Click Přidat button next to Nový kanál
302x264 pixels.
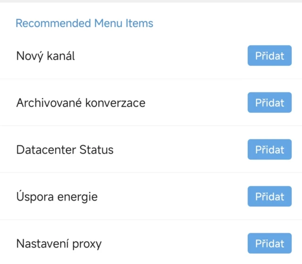tap(269, 56)
